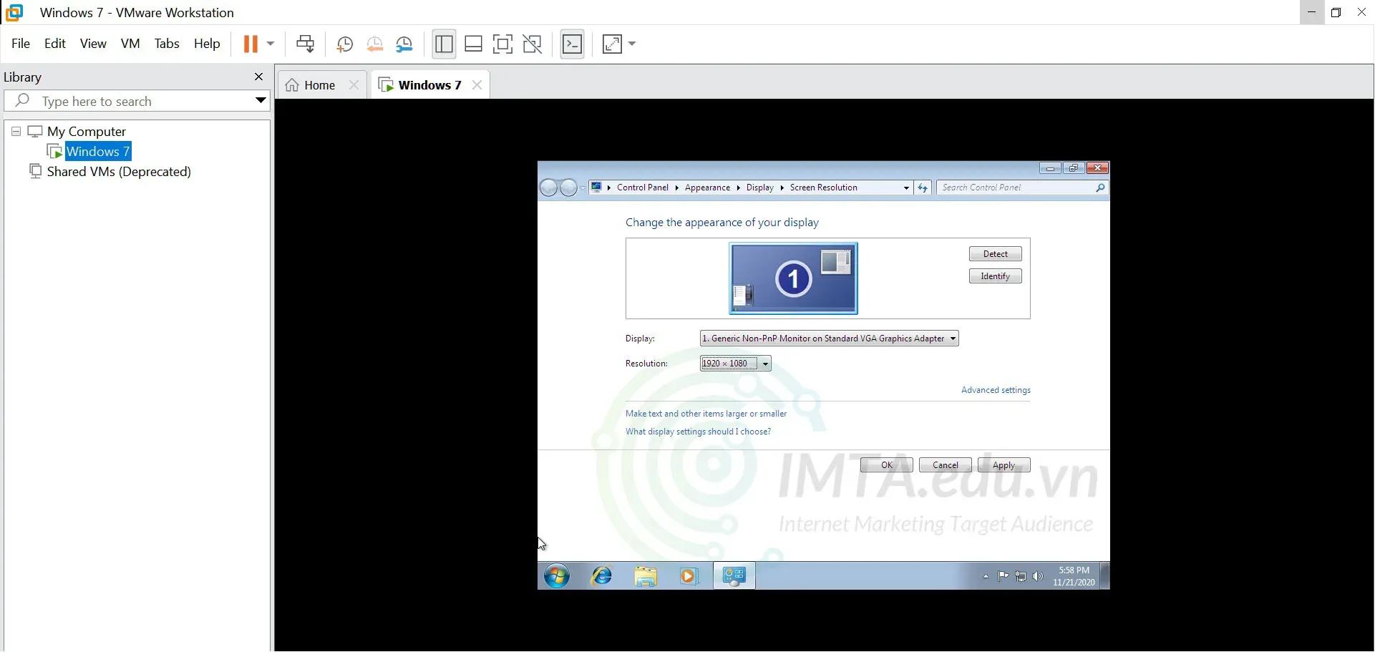Viewport: 1380px width, 657px height.
Task: Take a snapshot of the VM
Action: click(345, 44)
